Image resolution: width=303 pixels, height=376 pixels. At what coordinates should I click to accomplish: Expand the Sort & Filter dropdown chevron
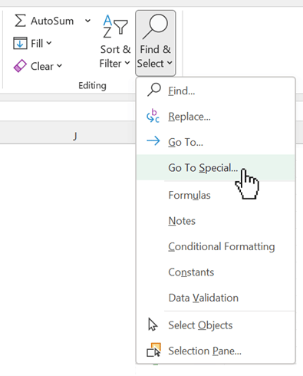(x=127, y=63)
